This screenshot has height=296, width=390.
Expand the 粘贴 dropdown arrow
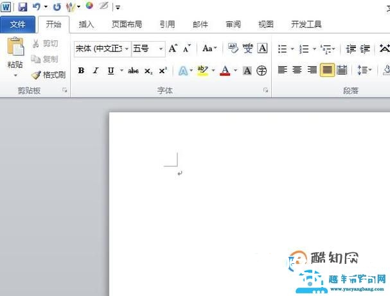pyautogui.click(x=15, y=75)
